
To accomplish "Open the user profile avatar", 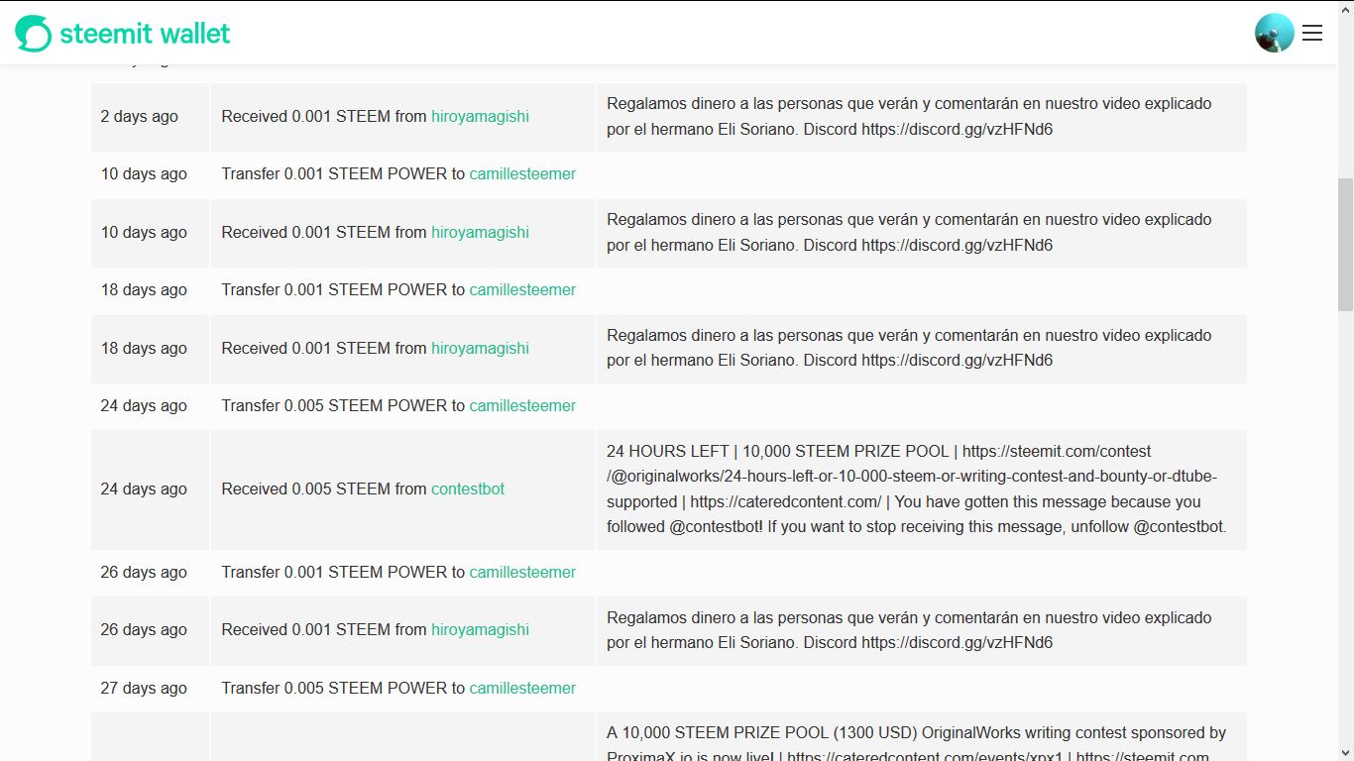I will 1275,33.
